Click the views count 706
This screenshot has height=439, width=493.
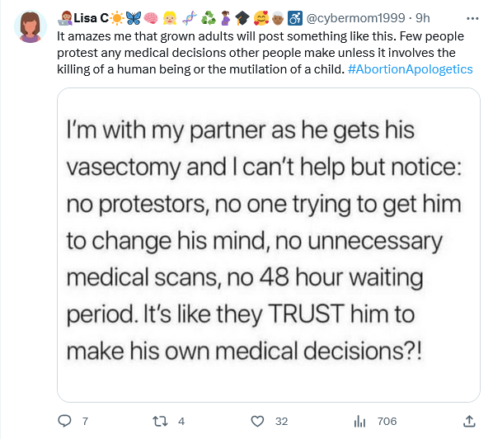[x=387, y=421]
